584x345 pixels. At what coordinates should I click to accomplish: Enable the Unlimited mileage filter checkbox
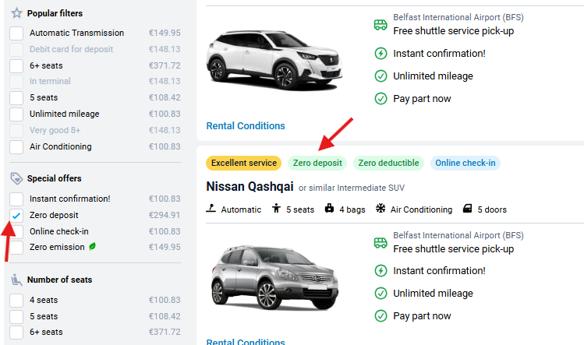click(16, 114)
